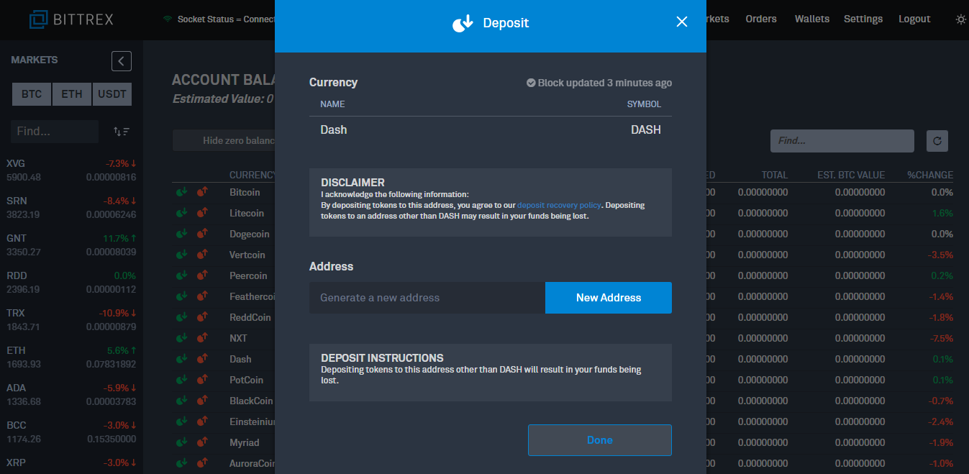Click the Feathercoin withdraw icon
Screen dimensions: 969x474
(202, 296)
